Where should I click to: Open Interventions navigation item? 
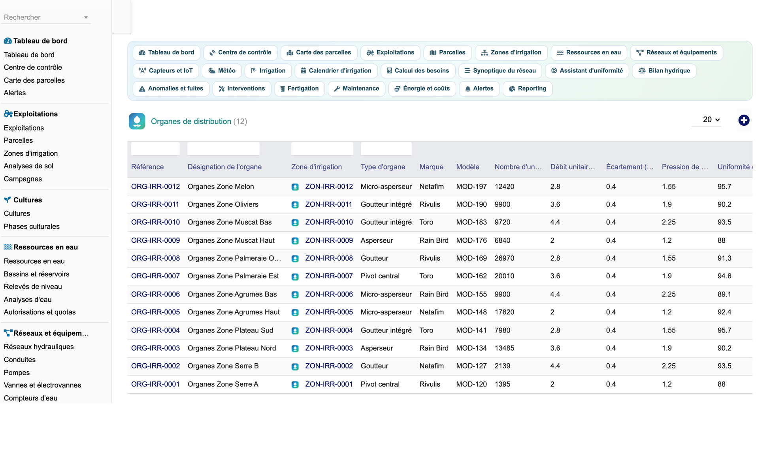(242, 89)
